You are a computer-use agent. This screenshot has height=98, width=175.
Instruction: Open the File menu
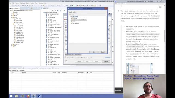coord(10,3)
